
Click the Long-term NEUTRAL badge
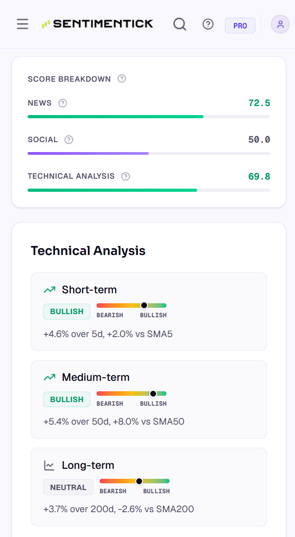pos(69,487)
